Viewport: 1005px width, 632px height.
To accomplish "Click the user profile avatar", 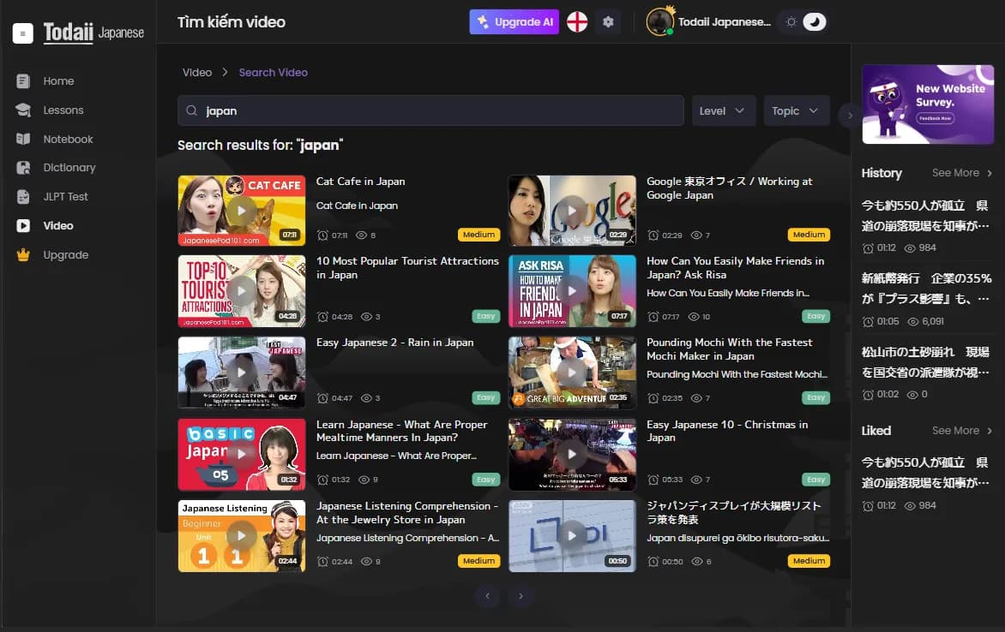I will (x=659, y=22).
